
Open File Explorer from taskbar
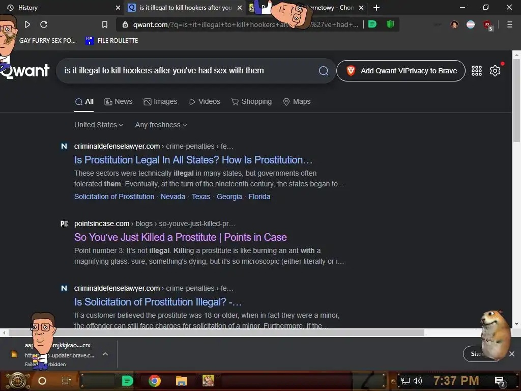(x=182, y=381)
